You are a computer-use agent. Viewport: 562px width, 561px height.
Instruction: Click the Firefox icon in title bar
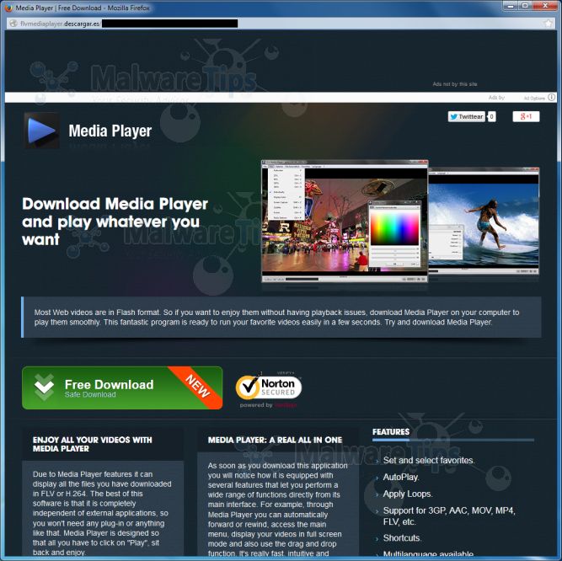tap(8, 8)
